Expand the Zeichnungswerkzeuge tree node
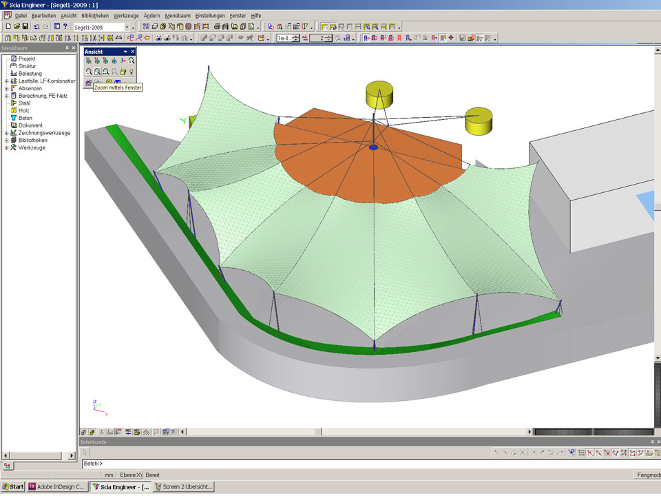Viewport: 661px width, 496px height. pyautogui.click(x=6, y=133)
